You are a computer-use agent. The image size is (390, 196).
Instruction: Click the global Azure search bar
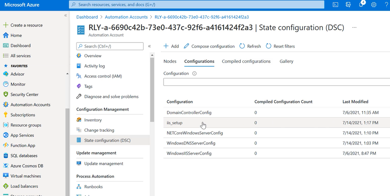(x=196, y=4)
